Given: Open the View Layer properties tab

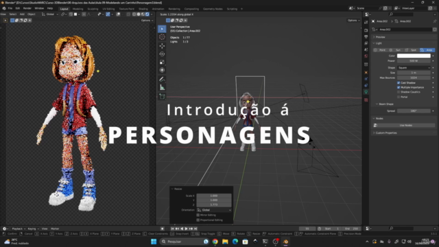Looking at the screenshot, I should (366, 43).
